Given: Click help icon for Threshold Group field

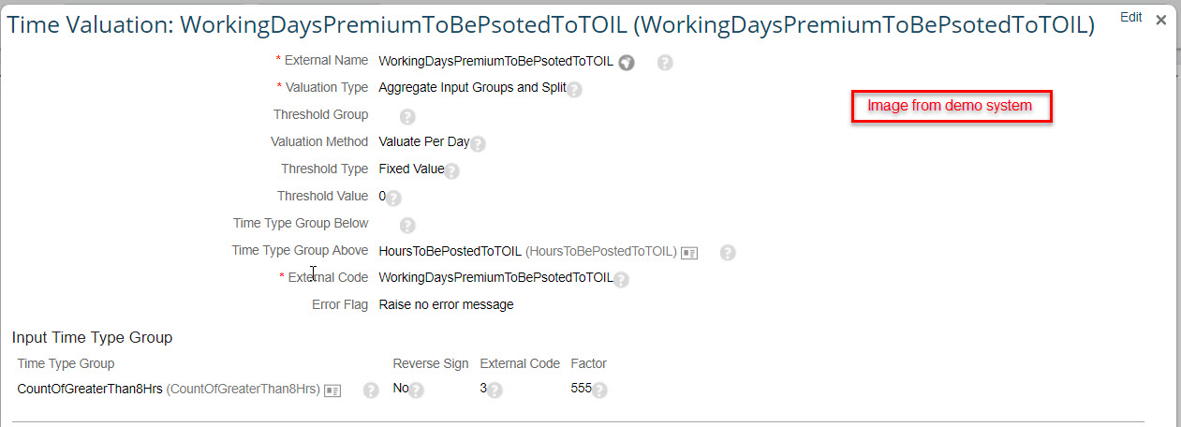Looking at the screenshot, I should pyautogui.click(x=407, y=117).
